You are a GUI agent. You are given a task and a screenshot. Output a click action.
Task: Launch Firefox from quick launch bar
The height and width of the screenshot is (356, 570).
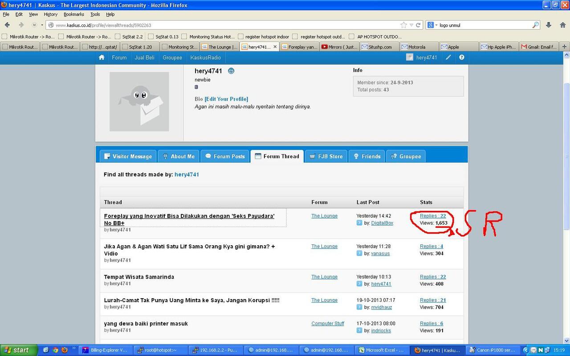[64, 350]
